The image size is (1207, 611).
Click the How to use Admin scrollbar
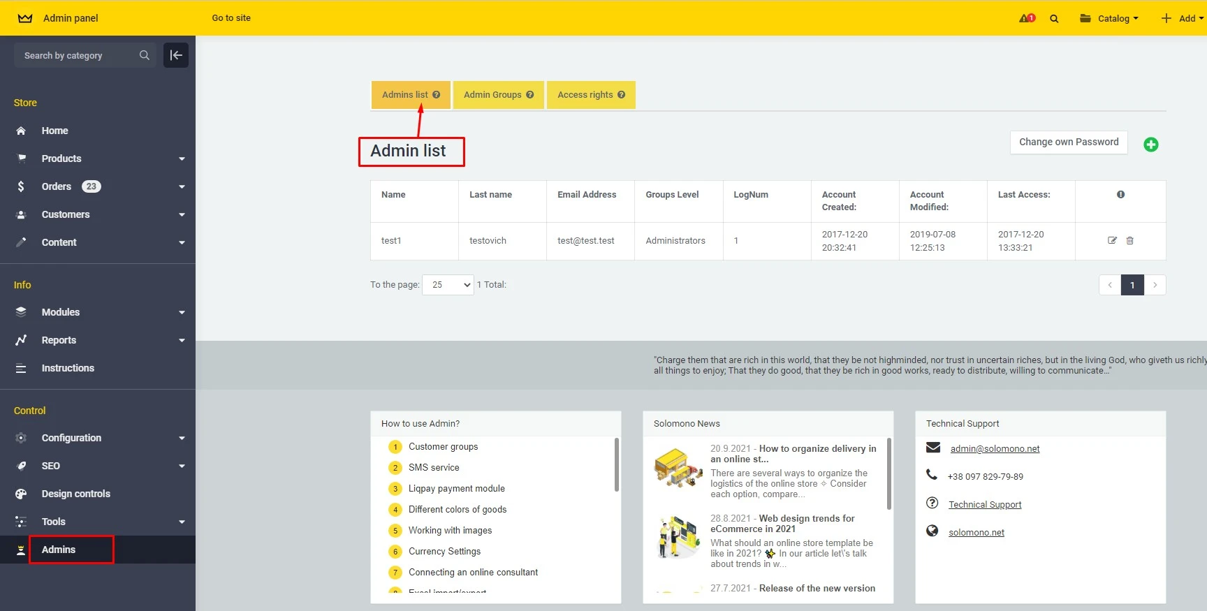[x=616, y=464]
